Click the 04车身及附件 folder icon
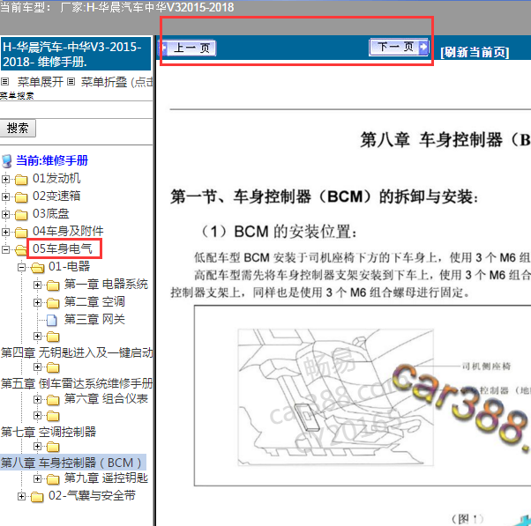Viewport: 531px width, 526px height. (x=21, y=233)
